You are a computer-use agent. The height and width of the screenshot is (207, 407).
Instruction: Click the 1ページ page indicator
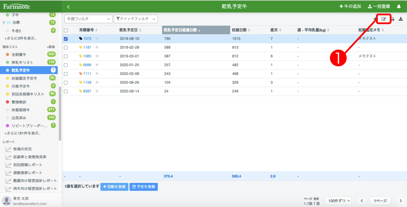(380, 201)
